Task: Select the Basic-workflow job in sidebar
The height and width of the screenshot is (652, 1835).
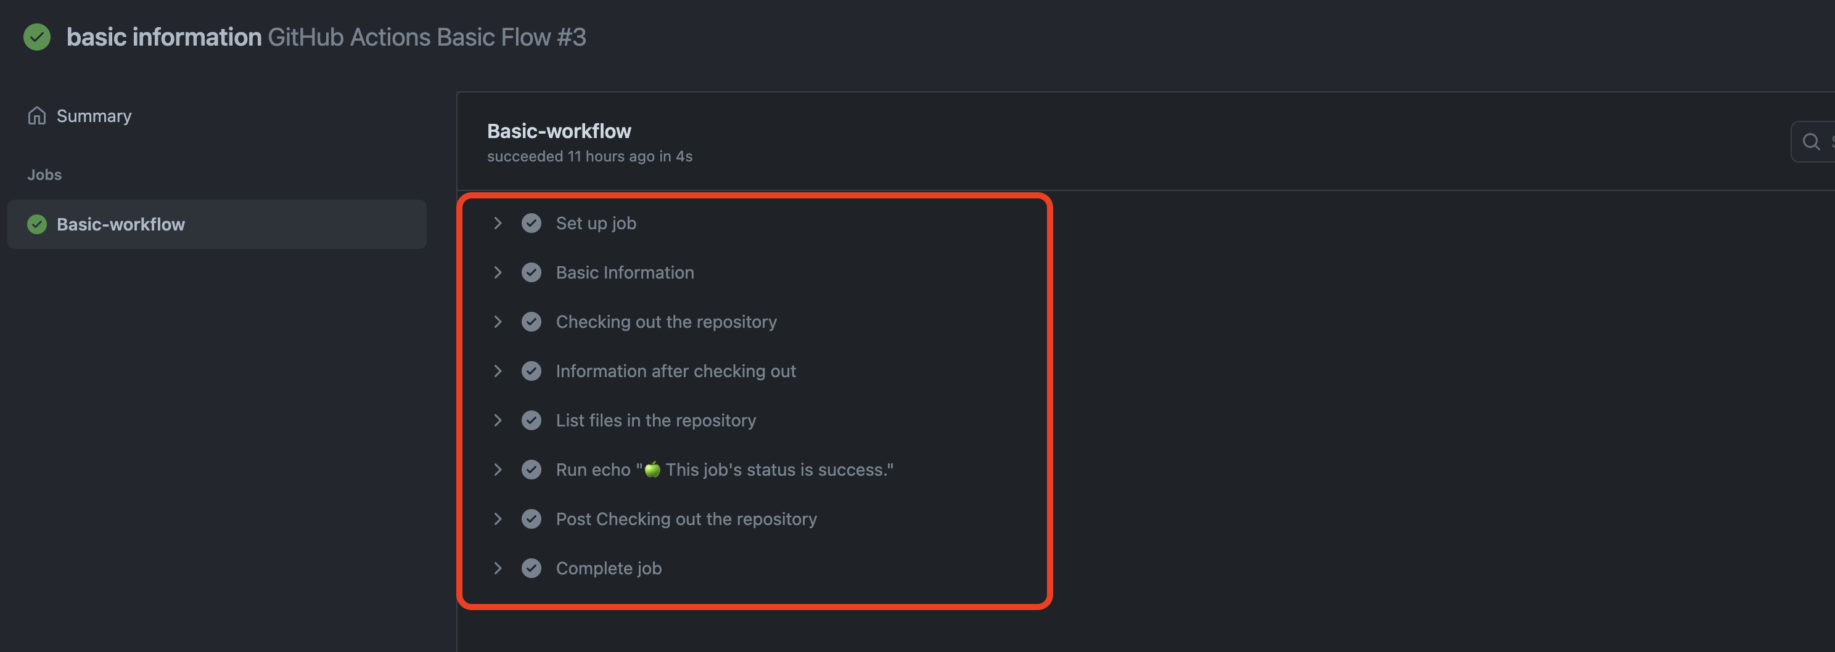Action: (x=120, y=224)
